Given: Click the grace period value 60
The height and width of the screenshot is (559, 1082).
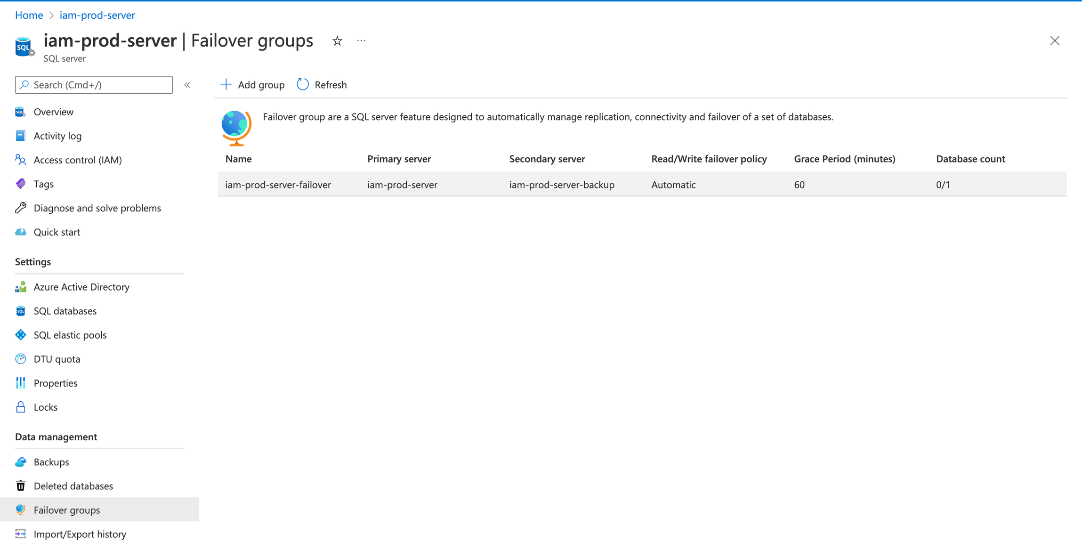Looking at the screenshot, I should pos(799,185).
